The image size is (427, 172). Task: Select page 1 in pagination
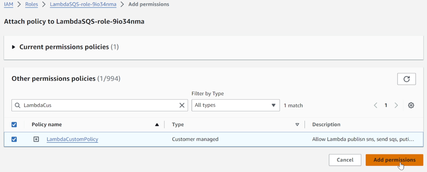click(386, 105)
